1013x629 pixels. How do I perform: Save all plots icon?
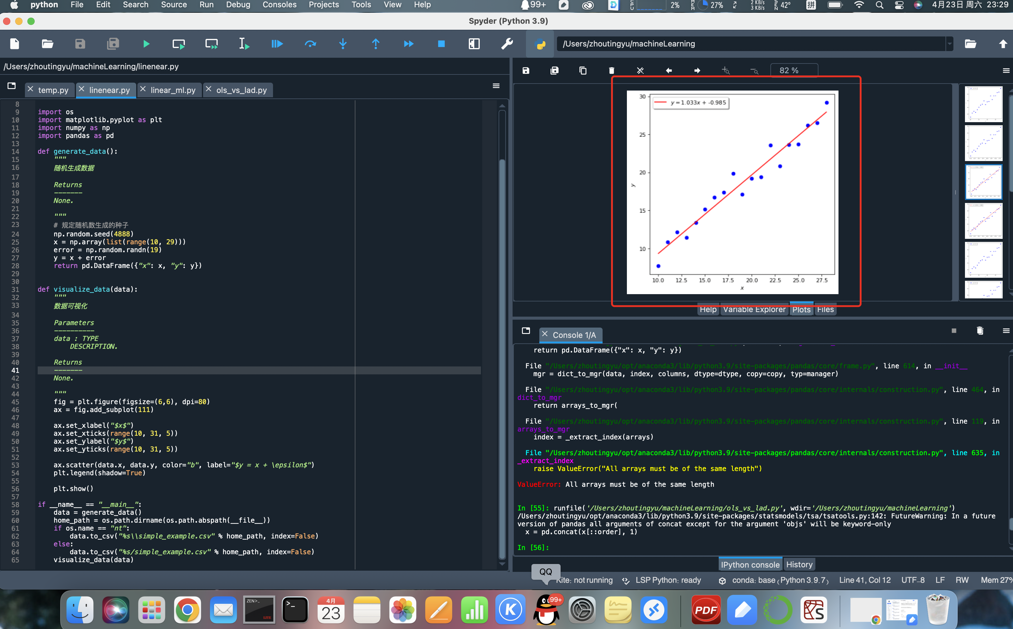(554, 71)
